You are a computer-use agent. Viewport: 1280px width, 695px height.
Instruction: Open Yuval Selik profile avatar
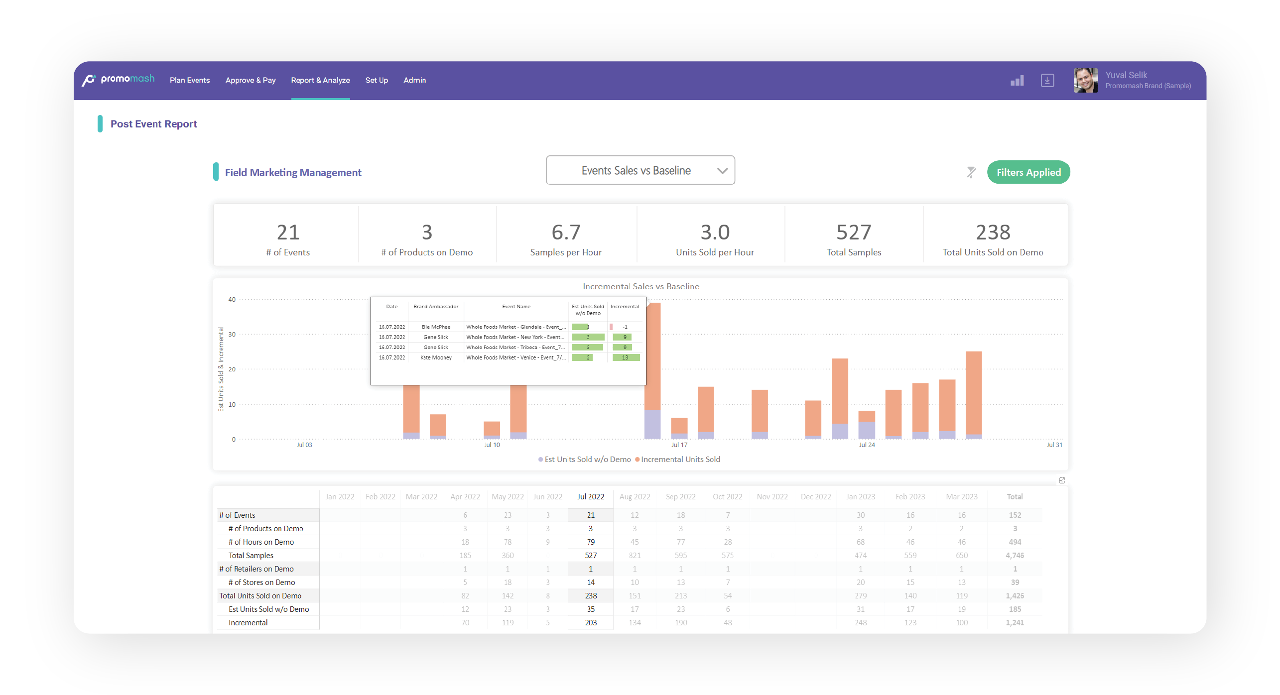[1086, 80]
